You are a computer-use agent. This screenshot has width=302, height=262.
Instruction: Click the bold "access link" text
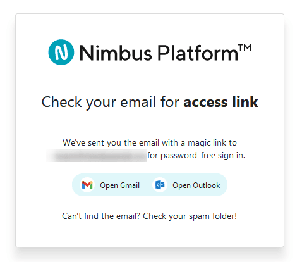[220, 102]
